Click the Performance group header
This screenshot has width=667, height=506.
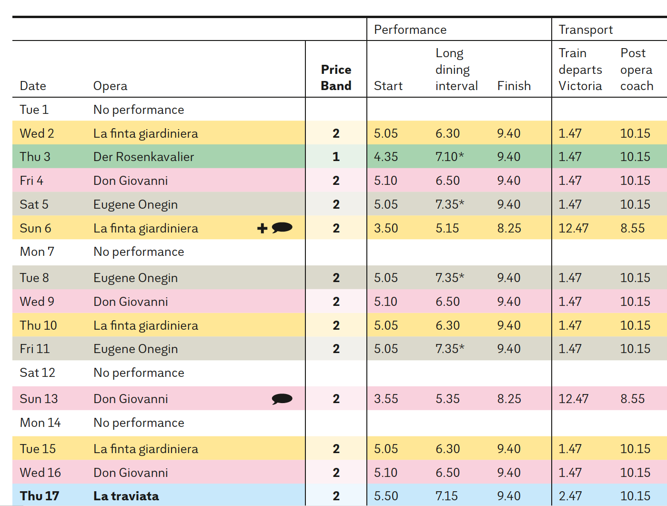[410, 30]
